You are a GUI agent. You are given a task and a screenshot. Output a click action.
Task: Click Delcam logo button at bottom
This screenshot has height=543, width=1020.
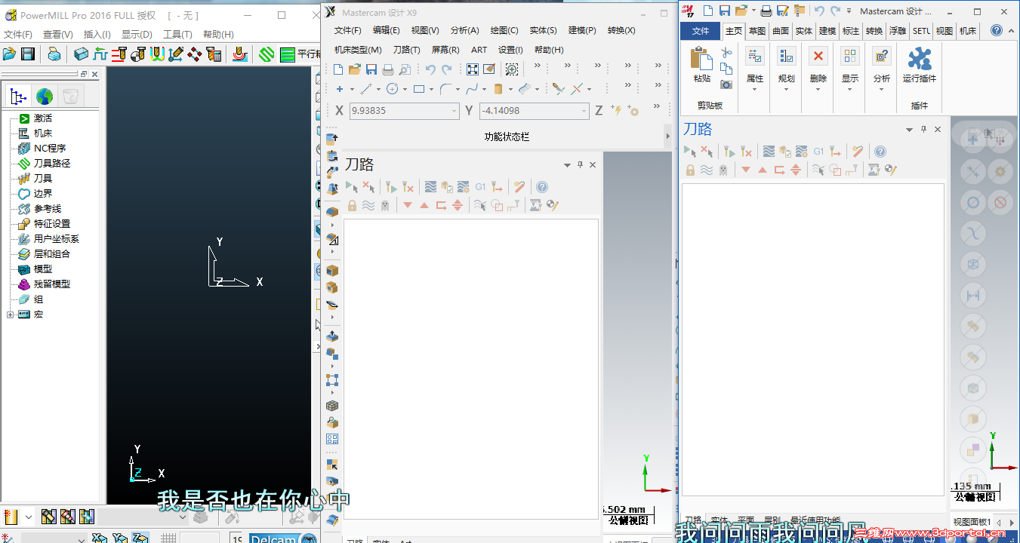click(x=282, y=537)
